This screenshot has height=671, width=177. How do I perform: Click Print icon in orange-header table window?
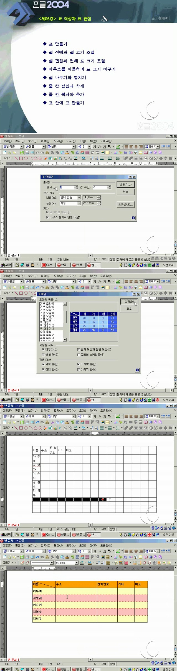27,557
